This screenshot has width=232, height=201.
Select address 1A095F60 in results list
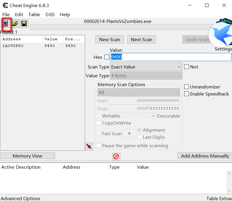click(13, 46)
